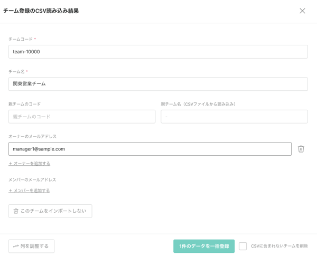Viewport: 317px width, 256px height.
Task: Enable the CSVに含まれないチームを削除 checkbox
Action: tap(243, 246)
